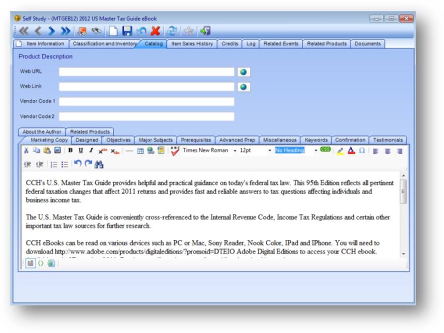Open the No Heading style dropdown

pyautogui.click(x=316, y=150)
